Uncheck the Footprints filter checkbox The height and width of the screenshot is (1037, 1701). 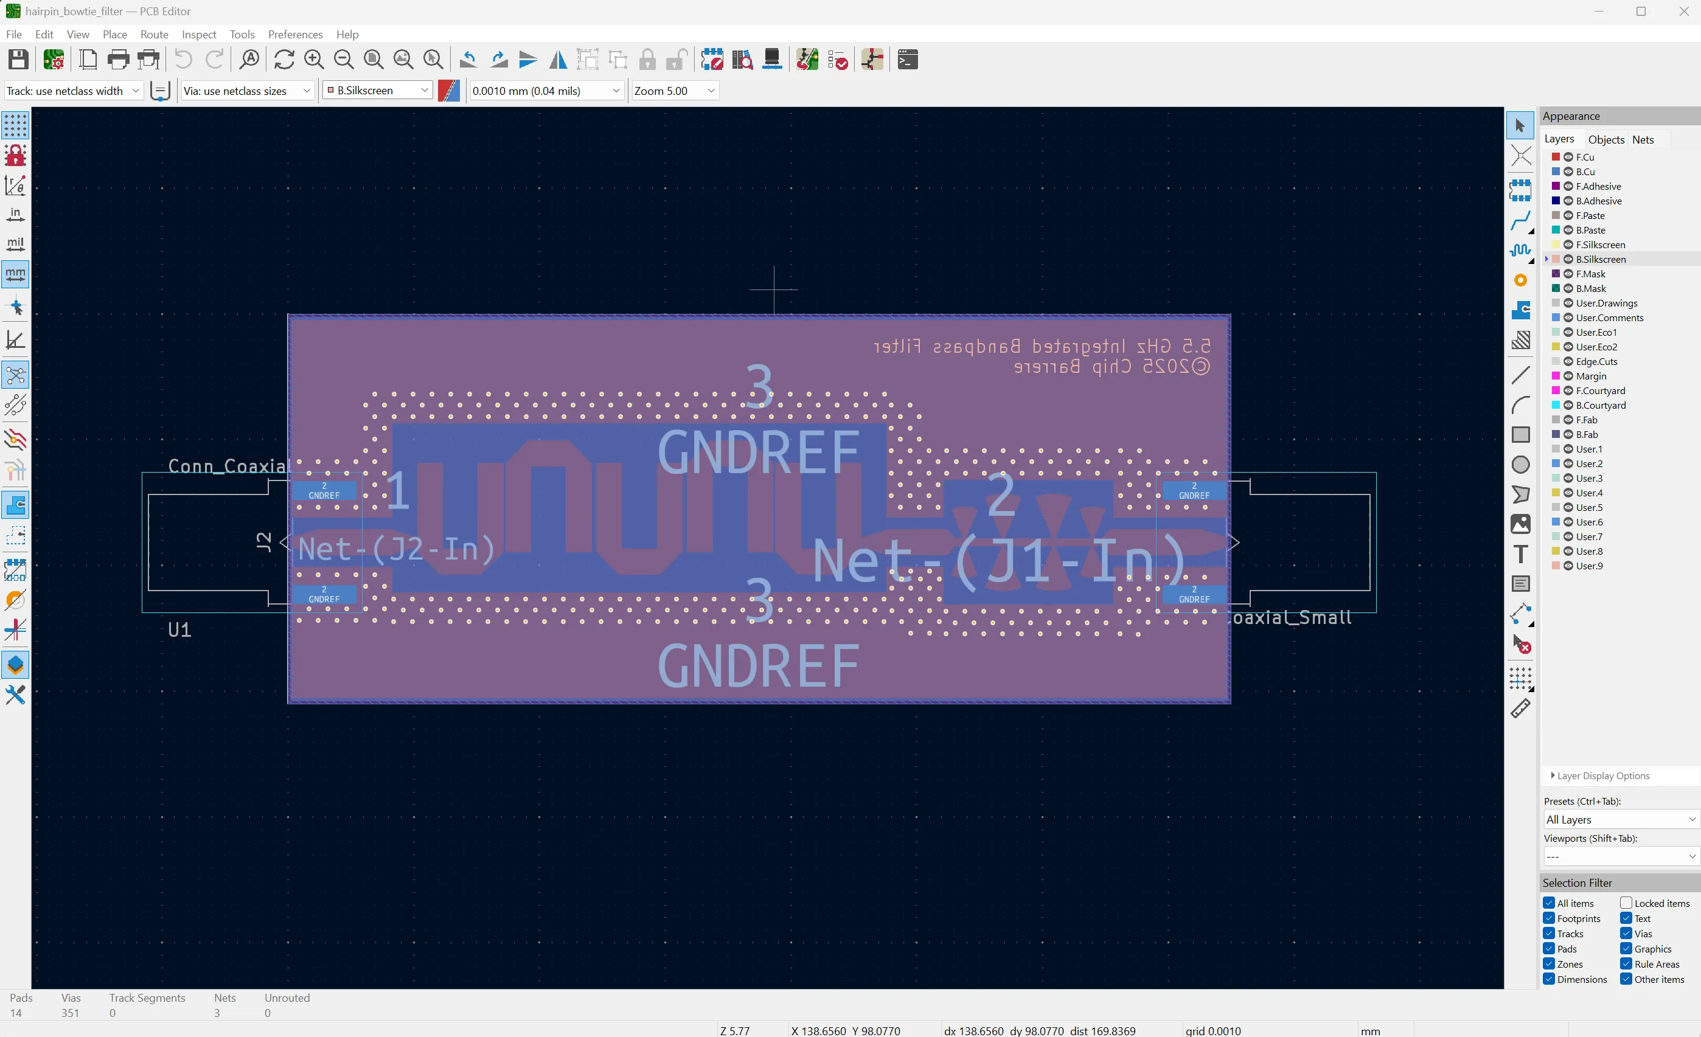point(1549,918)
